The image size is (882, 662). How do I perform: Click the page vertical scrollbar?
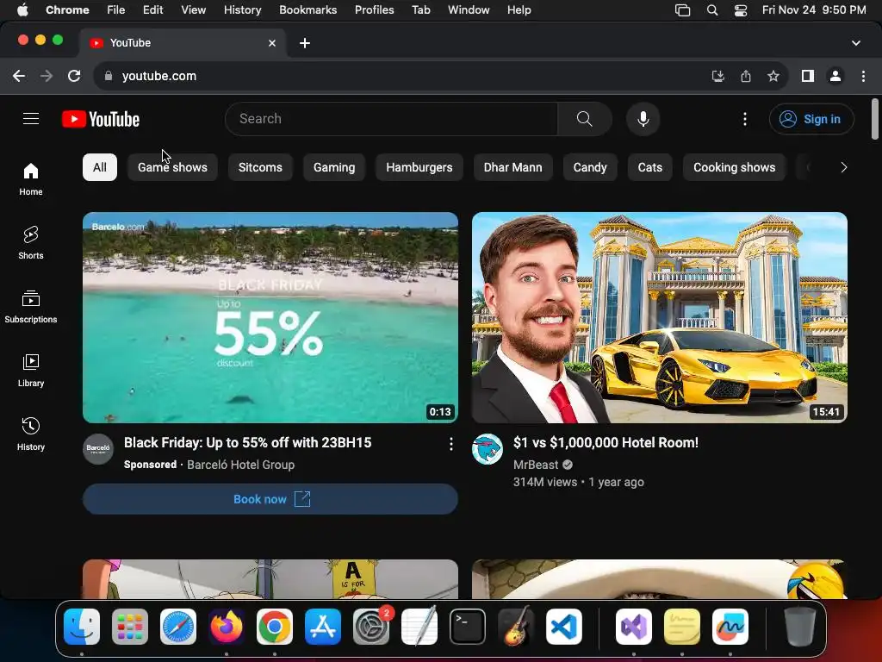875,119
